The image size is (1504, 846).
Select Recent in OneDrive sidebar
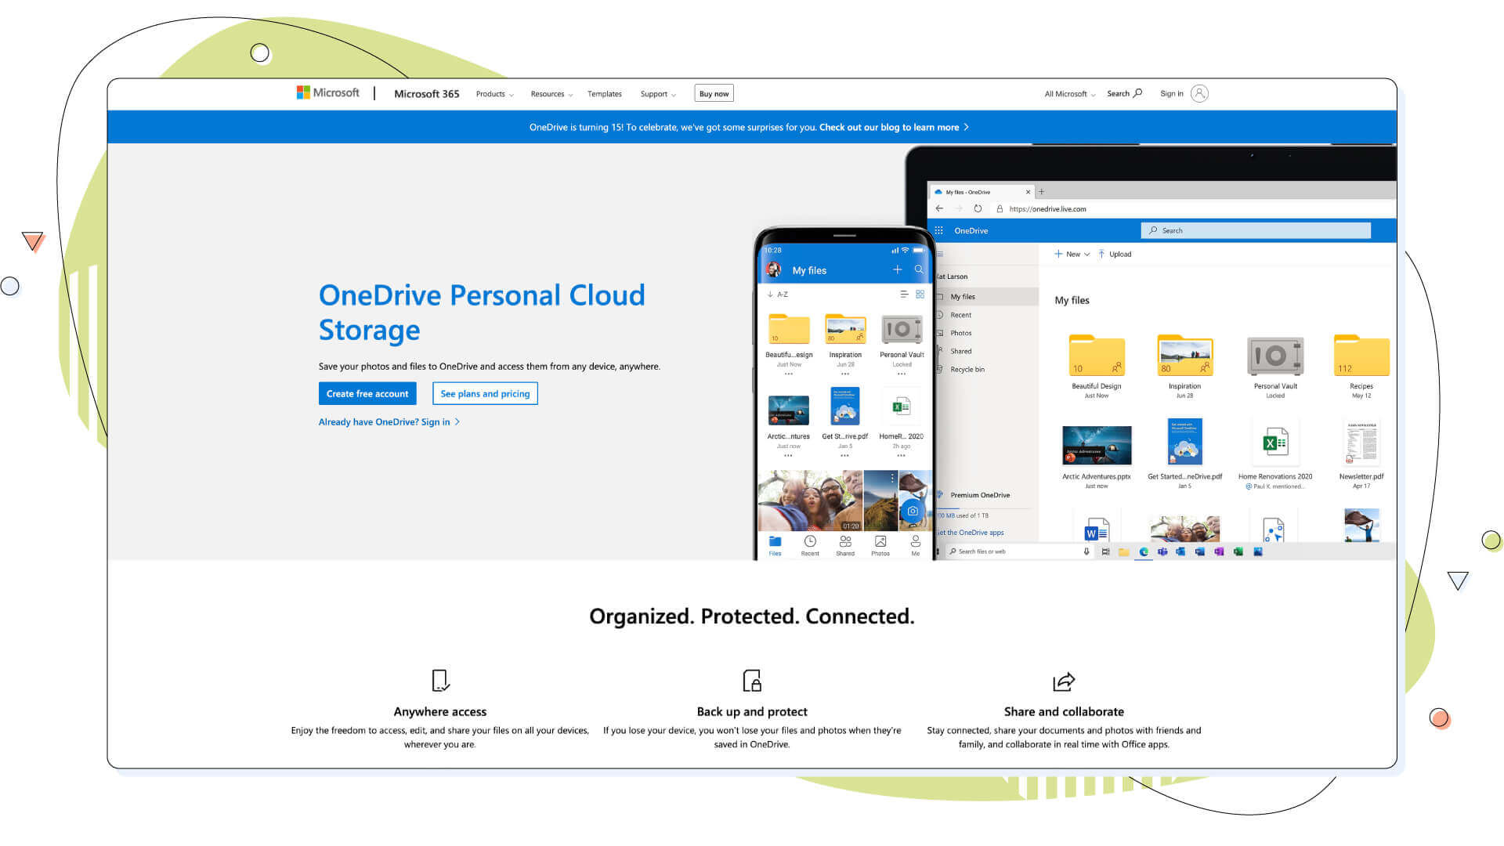tap(960, 315)
